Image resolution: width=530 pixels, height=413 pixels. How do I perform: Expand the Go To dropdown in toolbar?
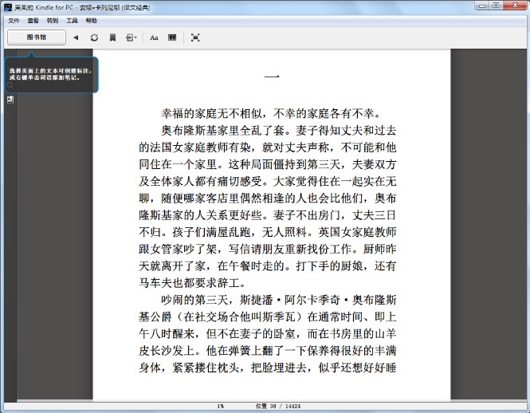pos(132,37)
